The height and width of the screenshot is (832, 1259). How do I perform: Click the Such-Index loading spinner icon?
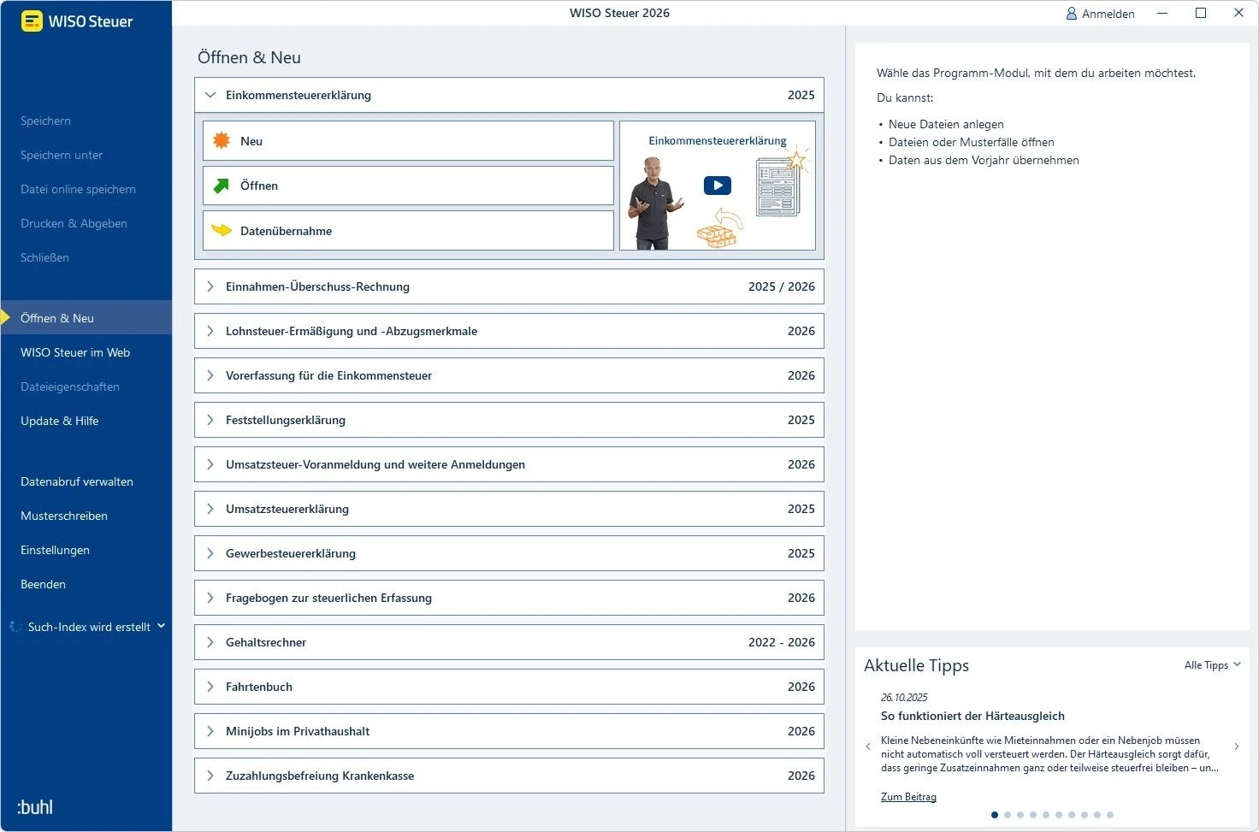[15, 627]
